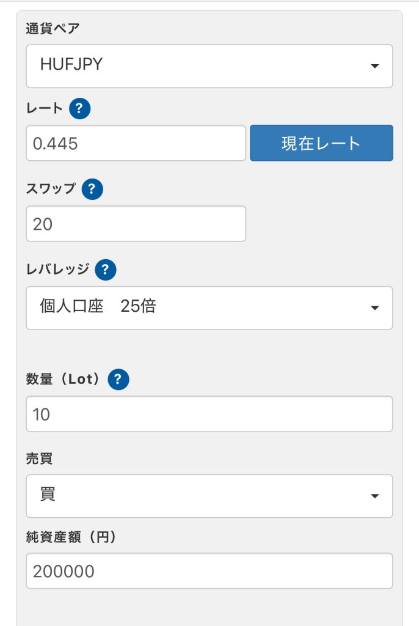The image size is (419, 626).
Task: Open the HUFJPY currency pair dropdown
Action: [x=209, y=66]
